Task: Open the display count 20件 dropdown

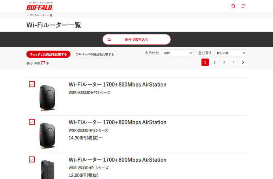Action: [177, 53]
